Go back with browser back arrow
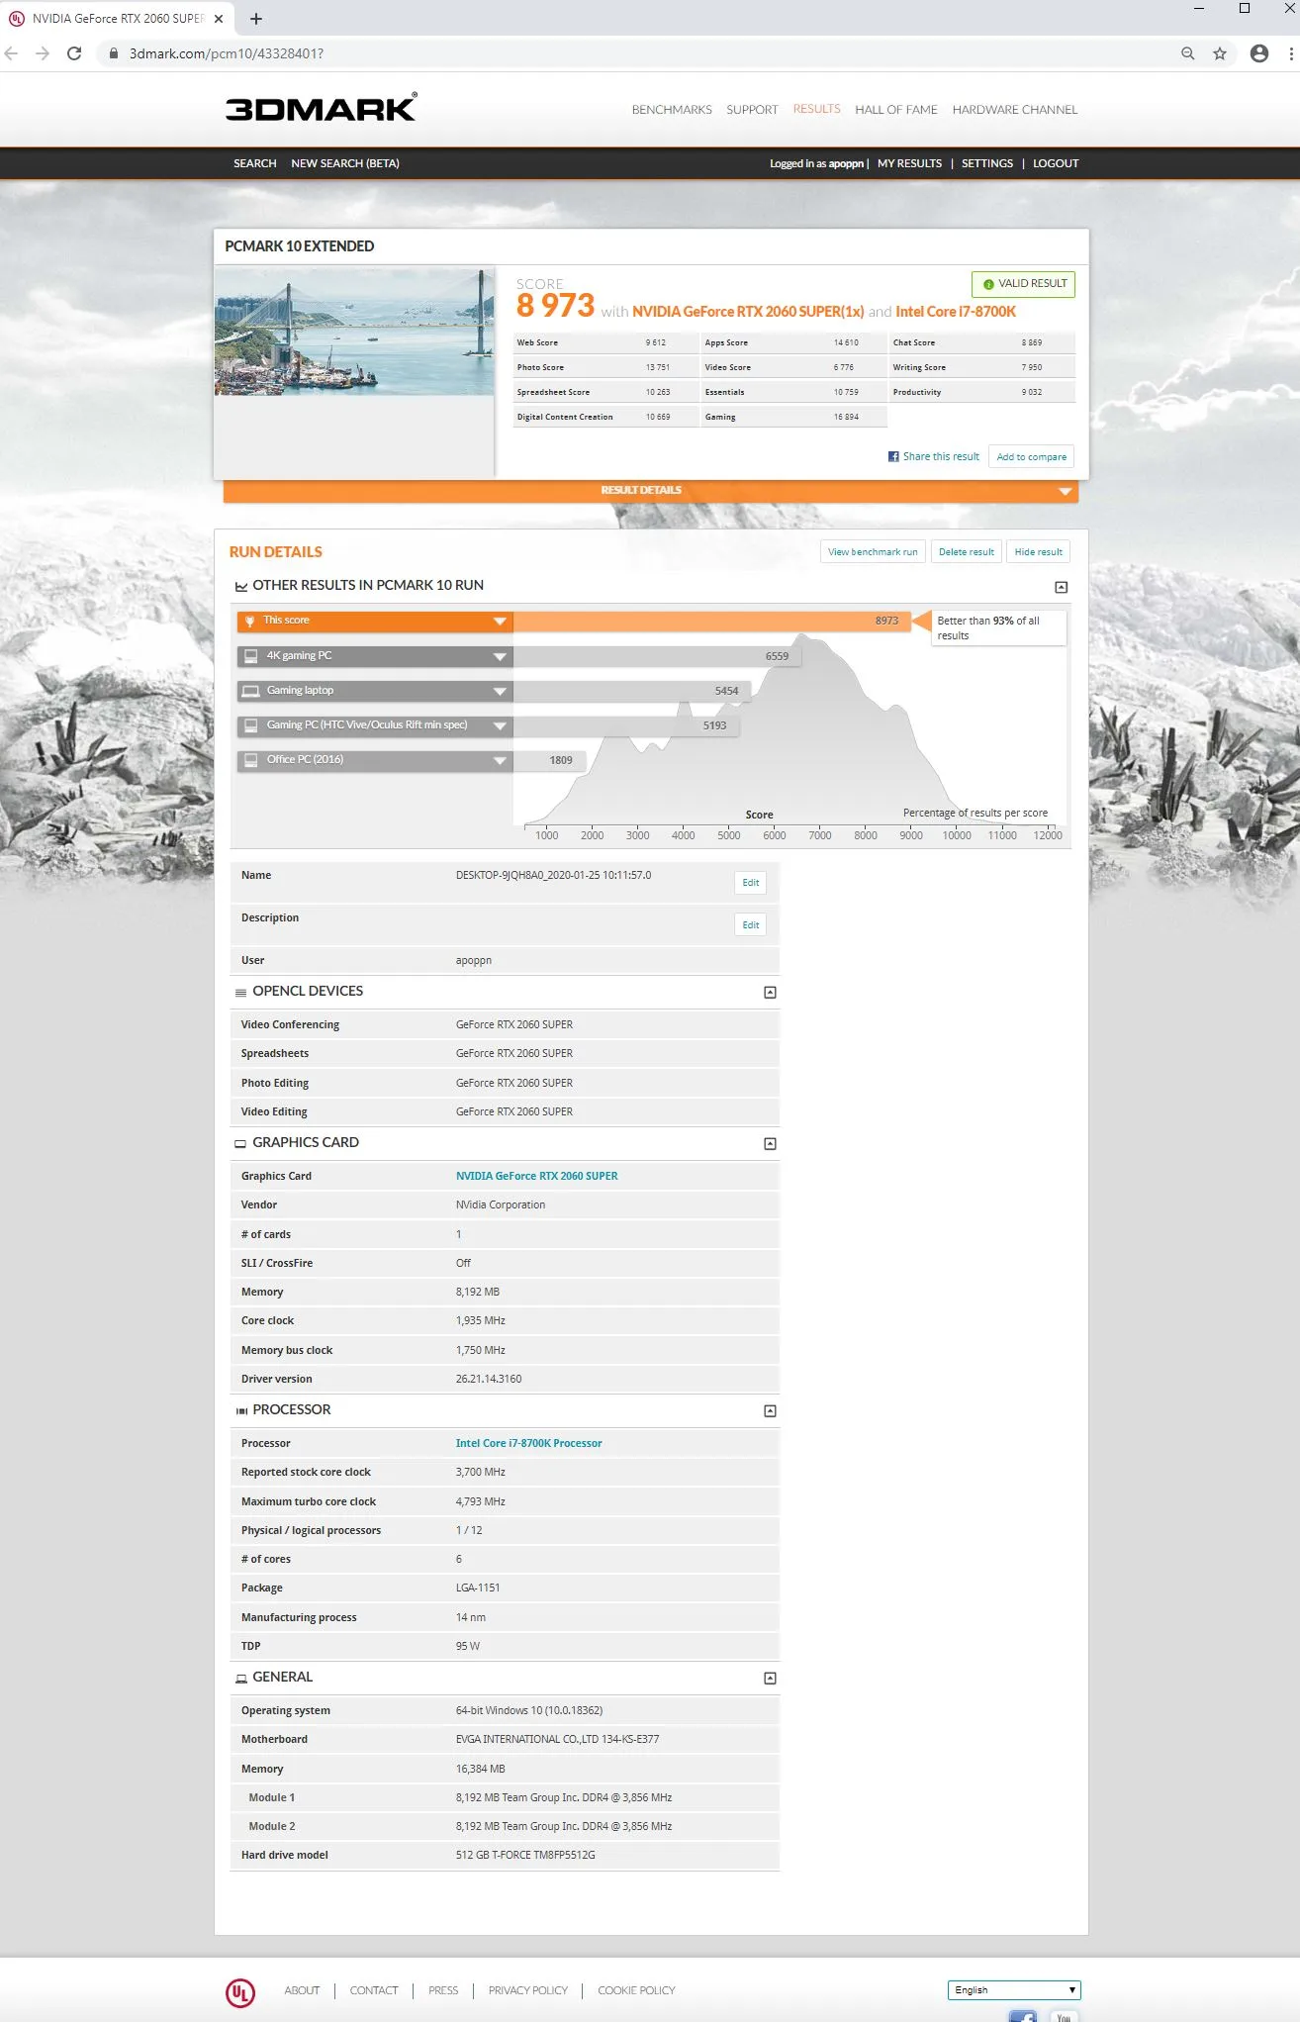 coord(12,53)
